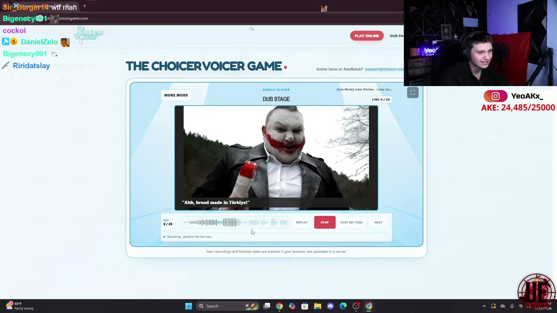Click the 'Ahh, bread made in Türkiye!' subtitle

[x=216, y=203]
